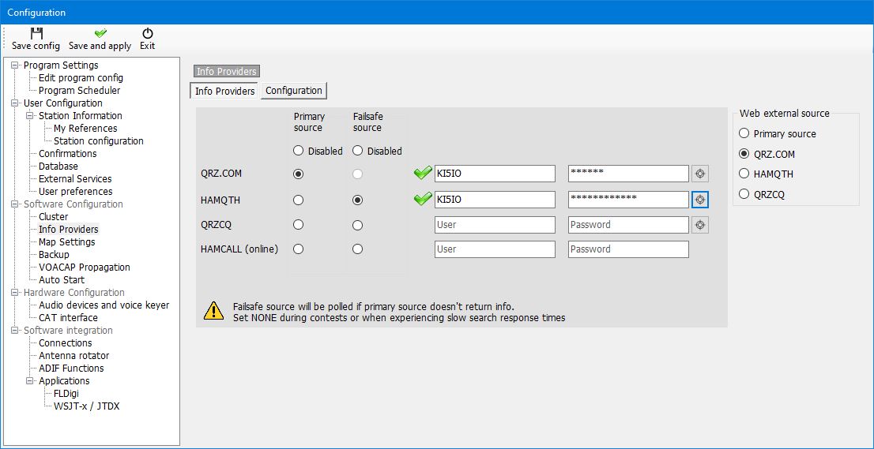Set Primary source to Disabled
The image size is (874, 449).
coord(298,151)
